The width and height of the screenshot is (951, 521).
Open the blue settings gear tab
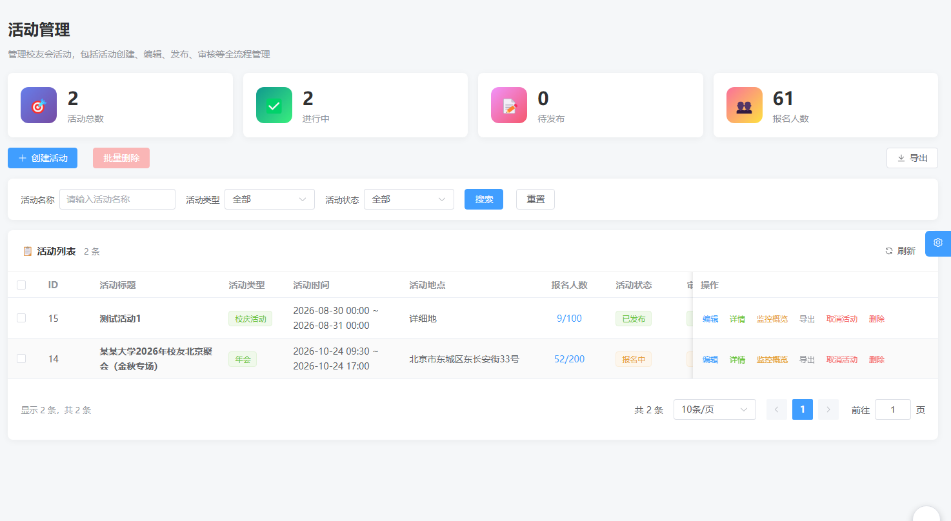tap(938, 243)
